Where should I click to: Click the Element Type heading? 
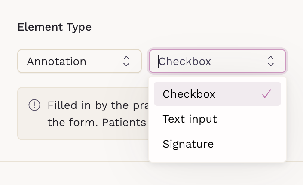coord(55,27)
